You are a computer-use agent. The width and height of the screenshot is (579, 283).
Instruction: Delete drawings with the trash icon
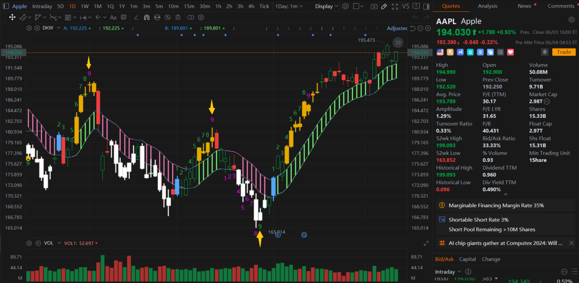[178, 17]
